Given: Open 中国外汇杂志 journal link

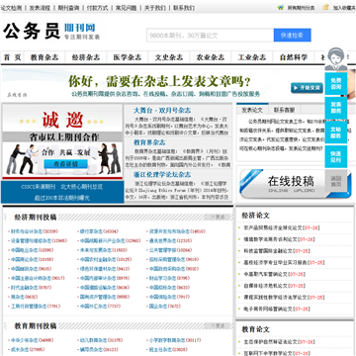Looking at the screenshot, I should (94, 306).
